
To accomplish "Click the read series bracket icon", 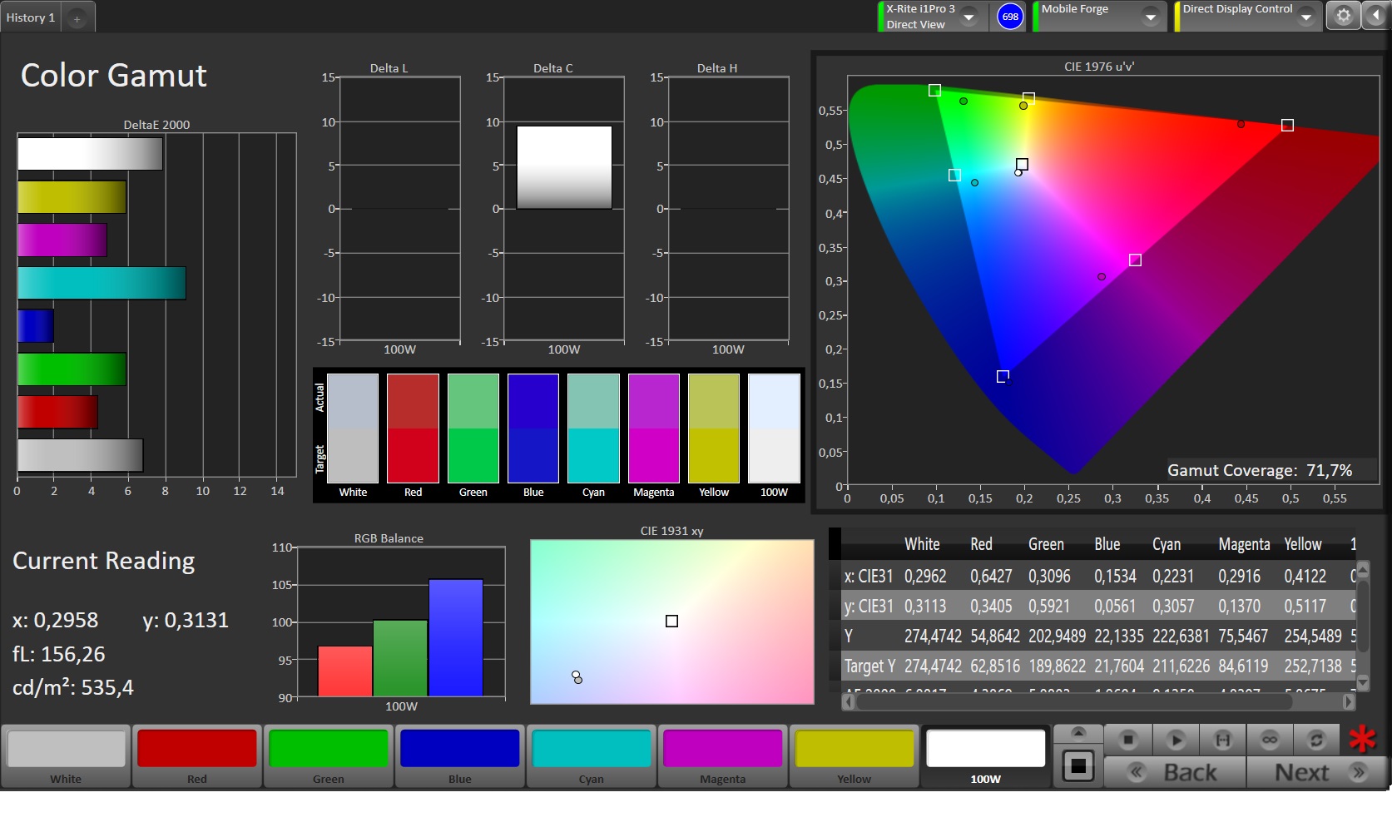I will coord(1222,739).
